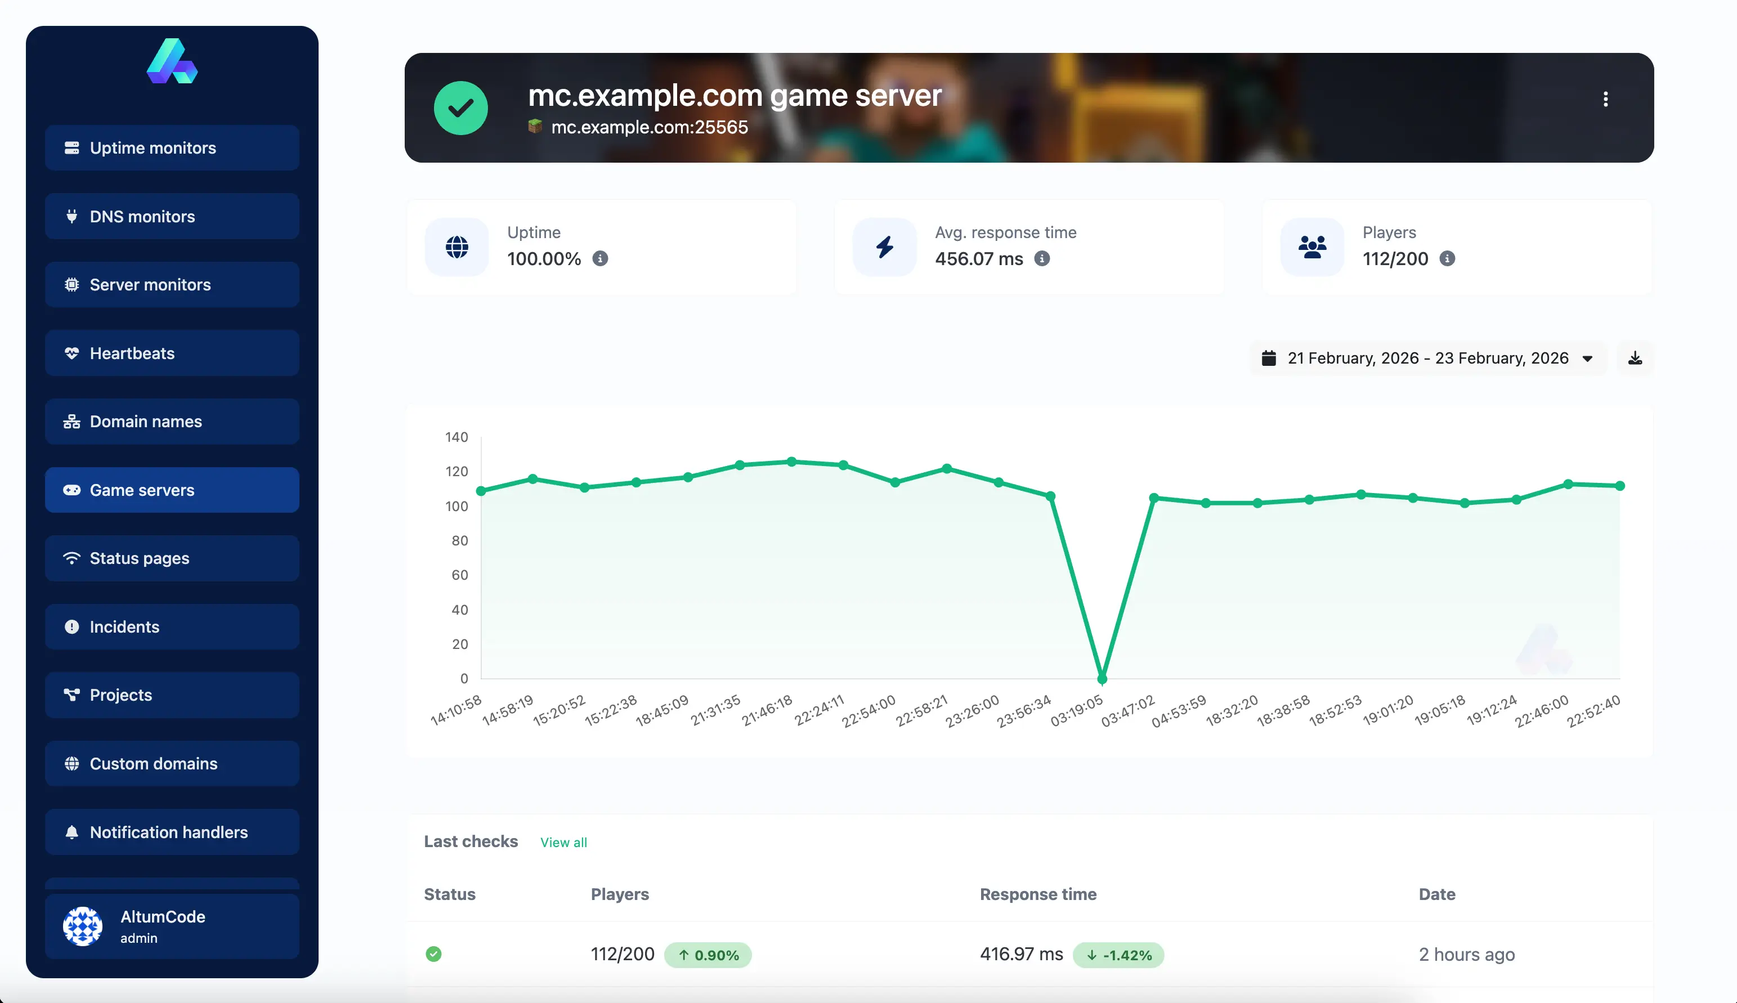Click the green checkmark status icon in header

(461, 108)
